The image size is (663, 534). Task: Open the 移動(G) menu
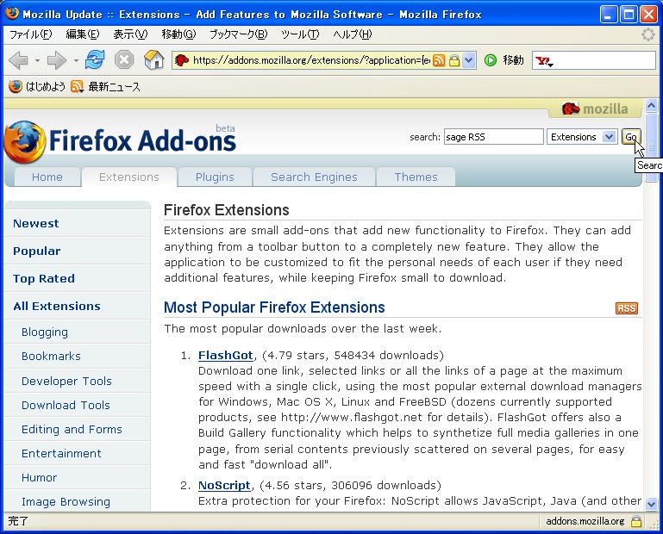point(178,34)
